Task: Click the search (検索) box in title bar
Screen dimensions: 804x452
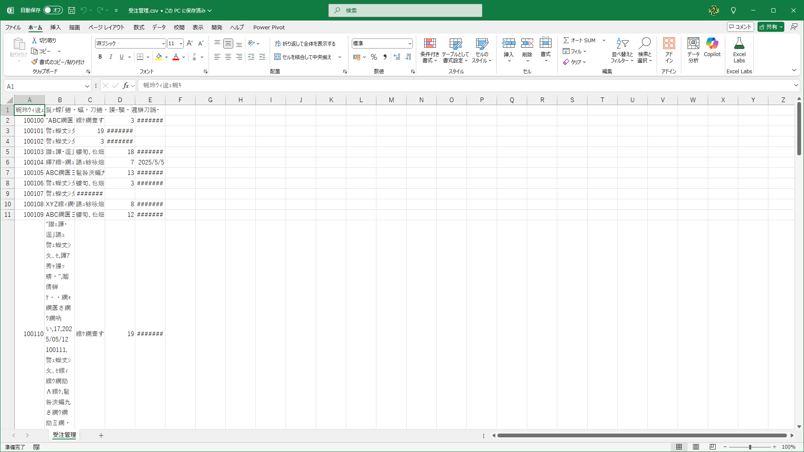Action: click(405, 10)
